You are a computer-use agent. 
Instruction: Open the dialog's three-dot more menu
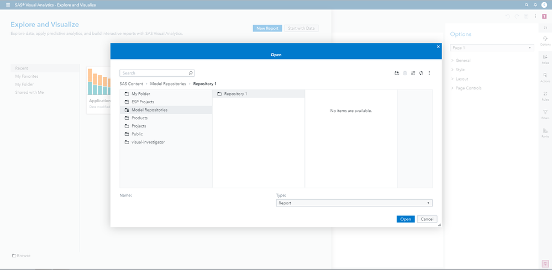pos(429,73)
